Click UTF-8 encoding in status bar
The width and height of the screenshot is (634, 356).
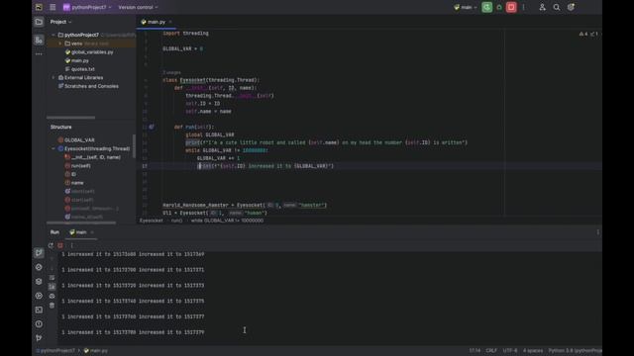point(510,351)
